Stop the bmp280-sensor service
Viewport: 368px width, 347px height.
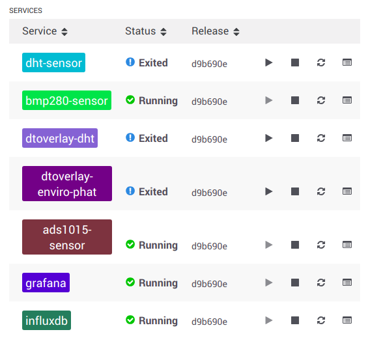tap(295, 100)
